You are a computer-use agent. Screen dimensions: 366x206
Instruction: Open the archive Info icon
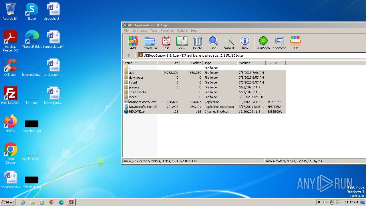point(245,43)
